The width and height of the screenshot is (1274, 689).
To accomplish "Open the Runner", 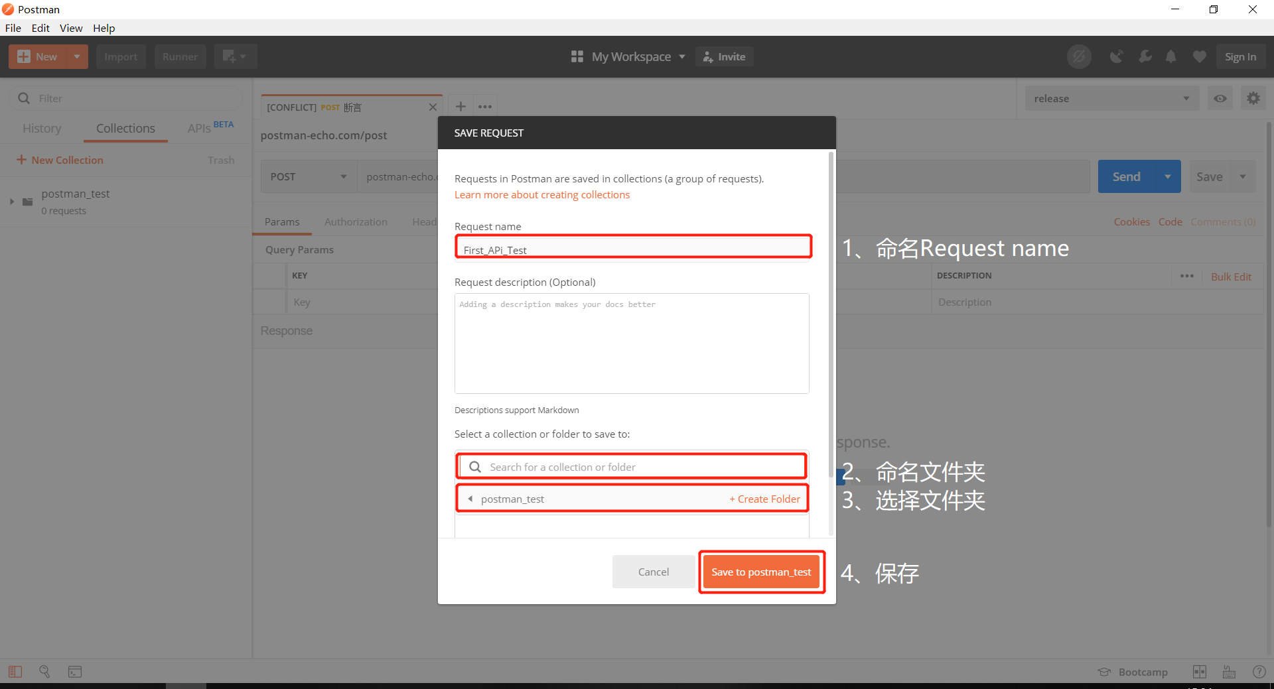I will (x=180, y=57).
